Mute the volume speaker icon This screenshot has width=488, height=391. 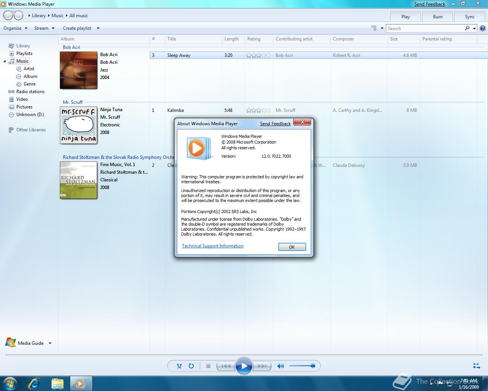(281, 366)
